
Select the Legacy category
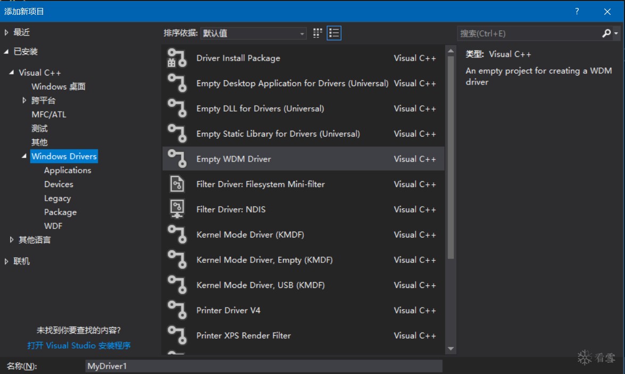(x=57, y=198)
